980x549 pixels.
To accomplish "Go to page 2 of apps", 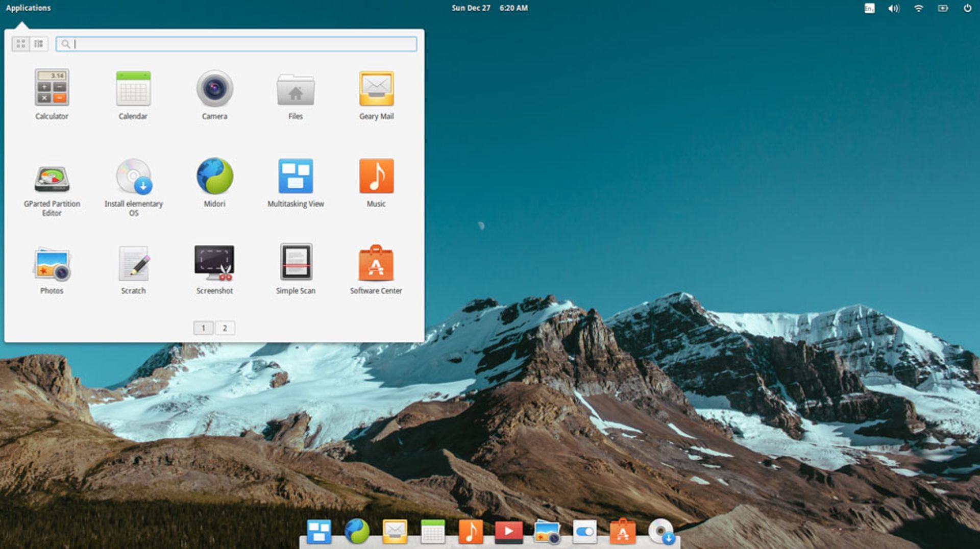I will 225,328.
